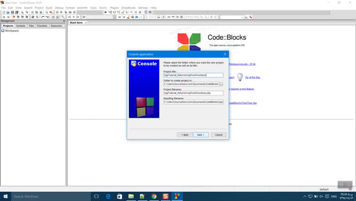Click the Zoom in icon in toolbar
Screen dimensions: 356x201
pyautogui.click(x=202, y=17)
